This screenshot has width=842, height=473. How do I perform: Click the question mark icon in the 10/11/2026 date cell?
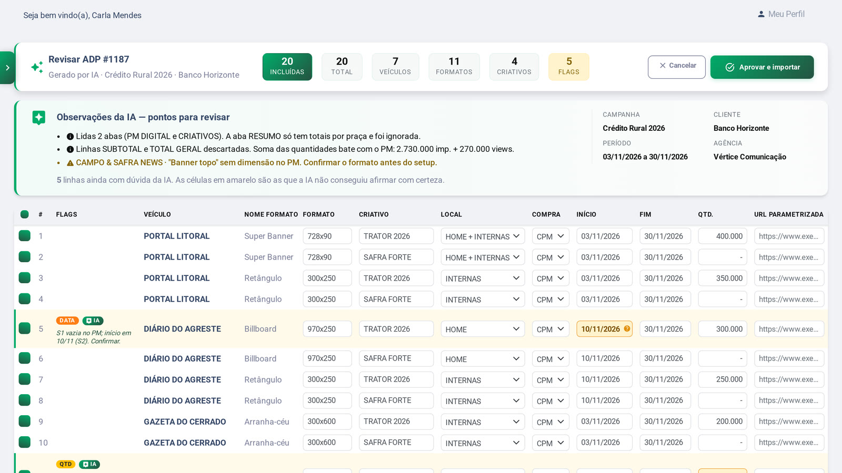coord(627,329)
